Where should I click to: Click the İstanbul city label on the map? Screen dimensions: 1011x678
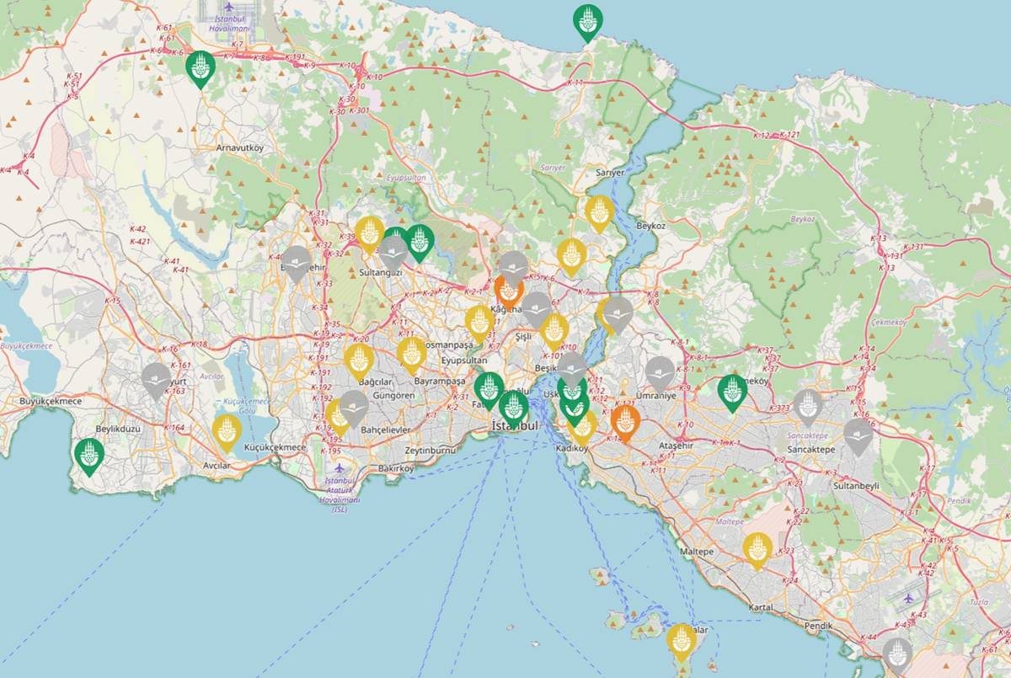pyautogui.click(x=512, y=427)
